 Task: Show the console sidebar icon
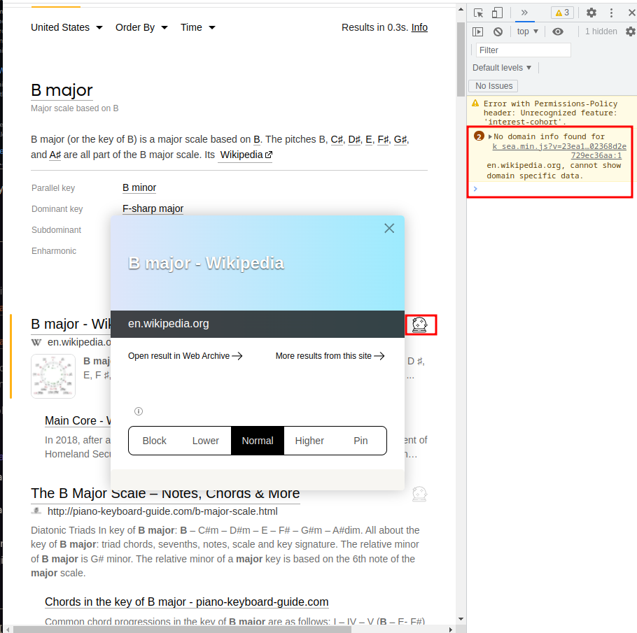pyautogui.click(x=478, y=31)
